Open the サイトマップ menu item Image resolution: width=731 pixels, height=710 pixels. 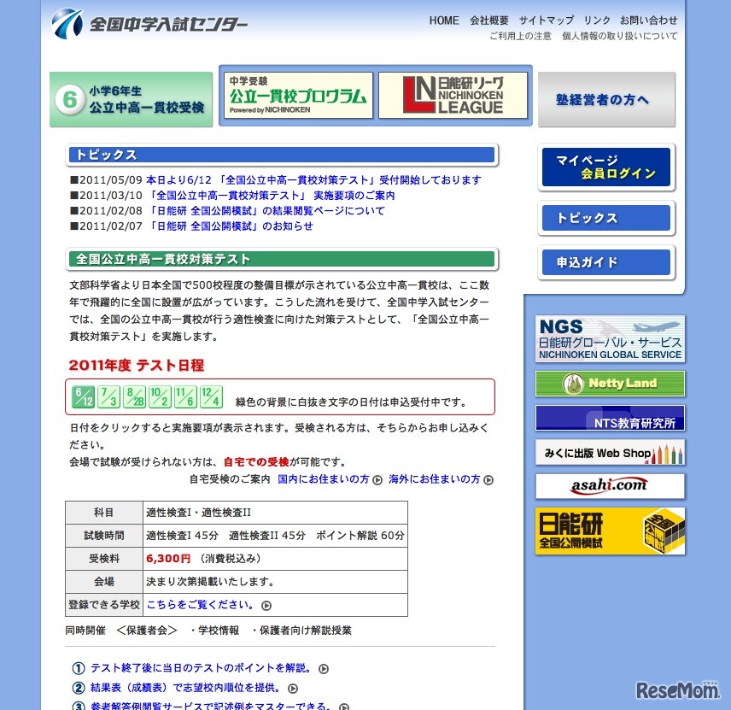click(545, 21)
